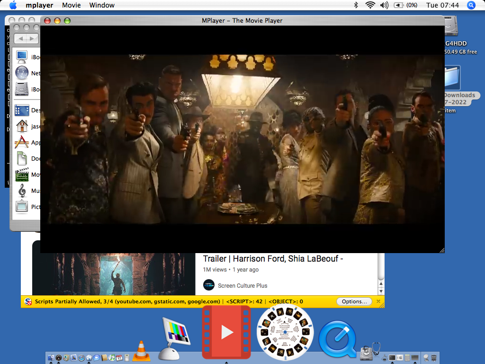The image size is (485, 364).
Task: Open the VLC traffic cone dock icon
Action: point(141,351)
